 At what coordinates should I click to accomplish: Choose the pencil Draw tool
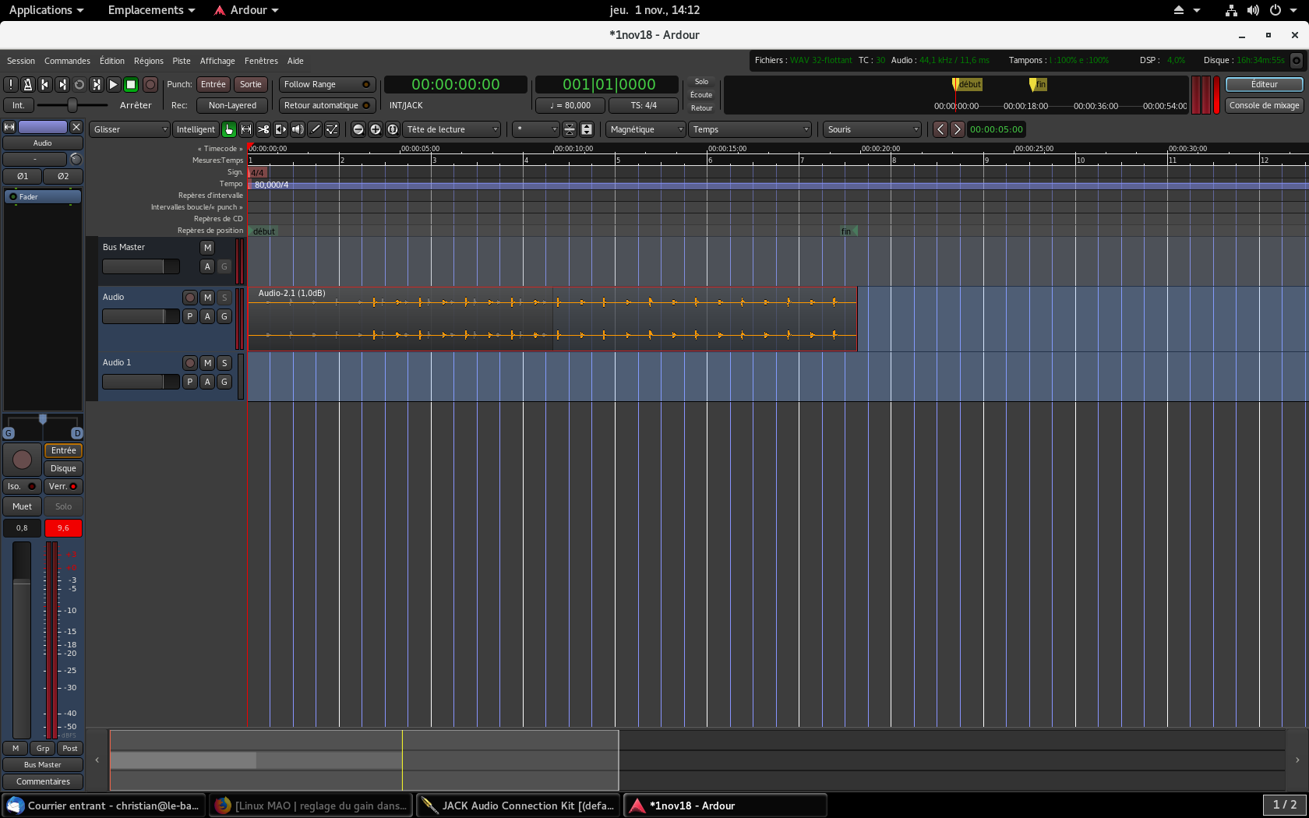pyautogui.click(x=315, y=129)
